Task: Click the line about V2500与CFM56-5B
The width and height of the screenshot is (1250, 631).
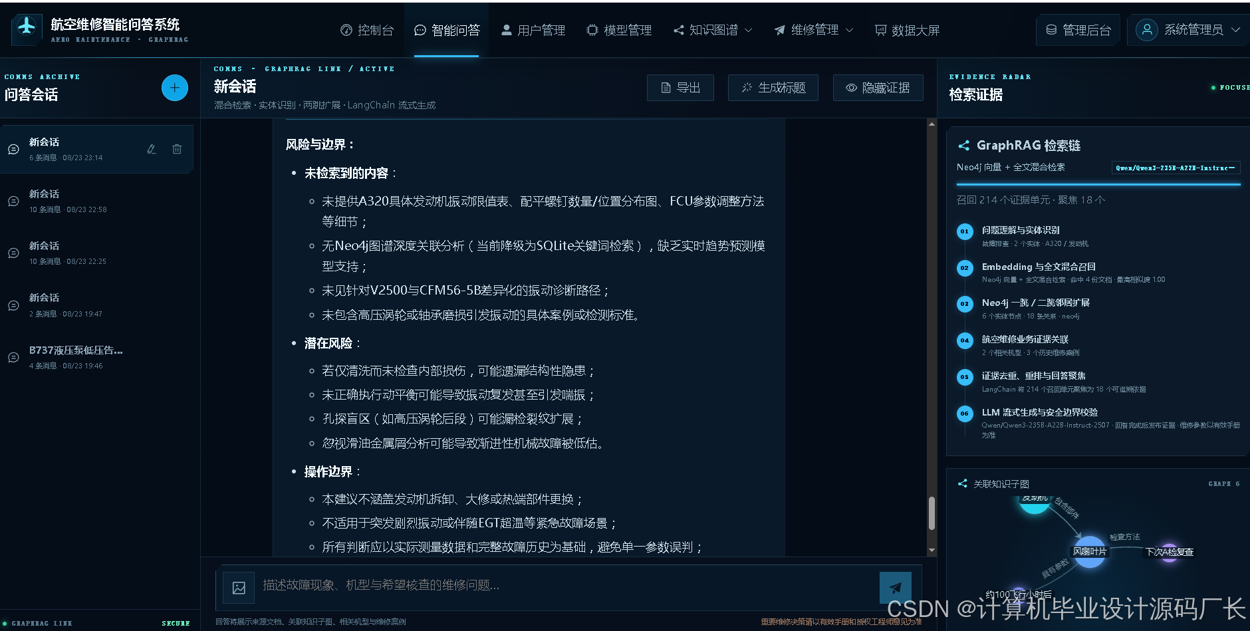Action: click(465, 291)
